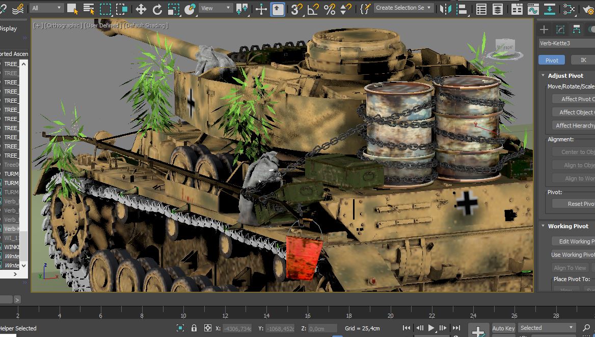This screenshot has height=337, width=595.
Task: Select the Move tool in the toolbar
Action: (x=141, y=9)
